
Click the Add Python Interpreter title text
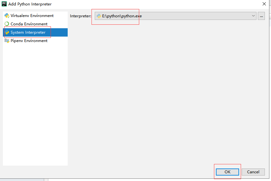click(x=30, y=4)
